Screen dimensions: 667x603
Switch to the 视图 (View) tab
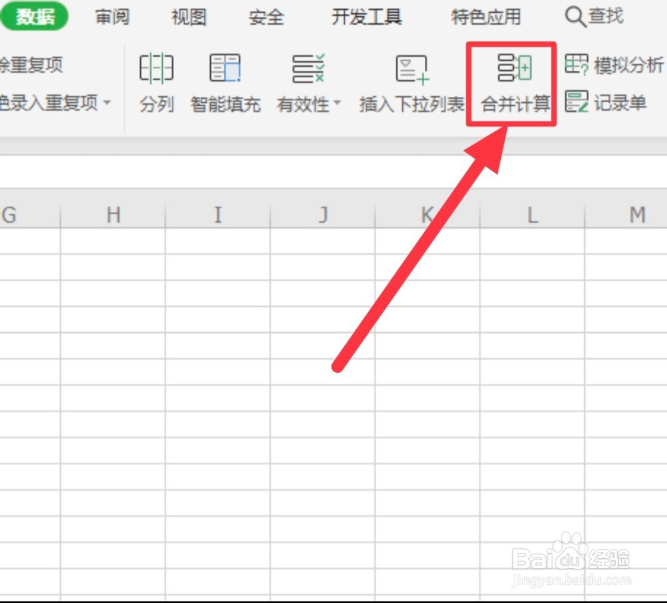[188, 17]
